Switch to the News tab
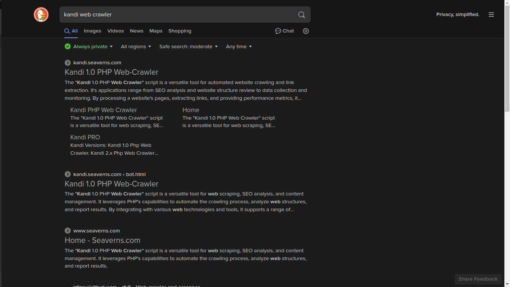Viewport: 510px width, 287px height. click(x=136, y=31)
